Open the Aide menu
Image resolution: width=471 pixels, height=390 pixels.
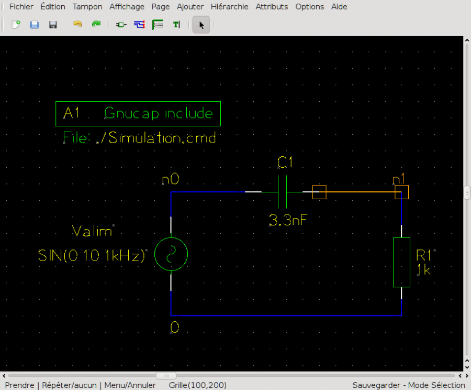click(x=339, y=7)
